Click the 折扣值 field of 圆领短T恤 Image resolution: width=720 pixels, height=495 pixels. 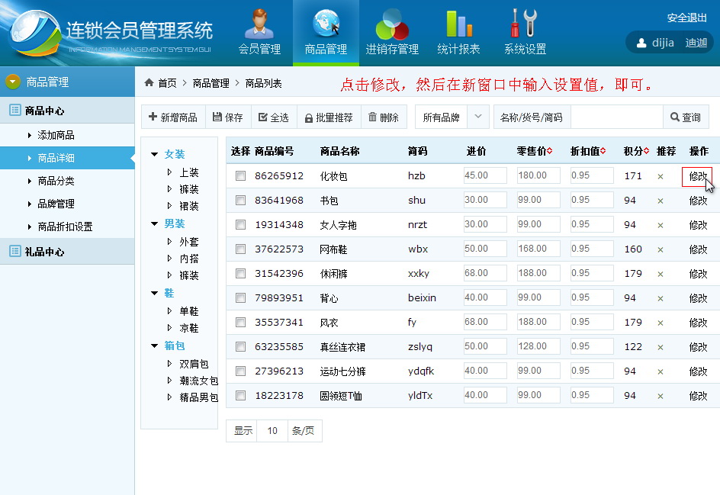pyautogui.click(x=592, y=395)
